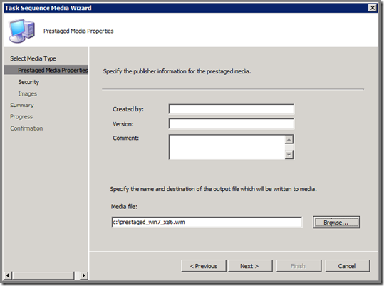The height and width of the screenshot is (286, 384).
Task: Click left arrow of sidebar scrollbar
Action: (x=8, y=275)
